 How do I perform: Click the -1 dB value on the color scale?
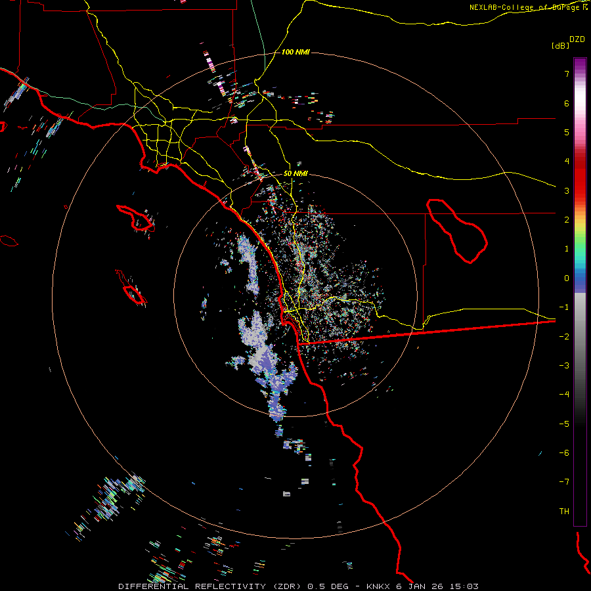[564, 307]
